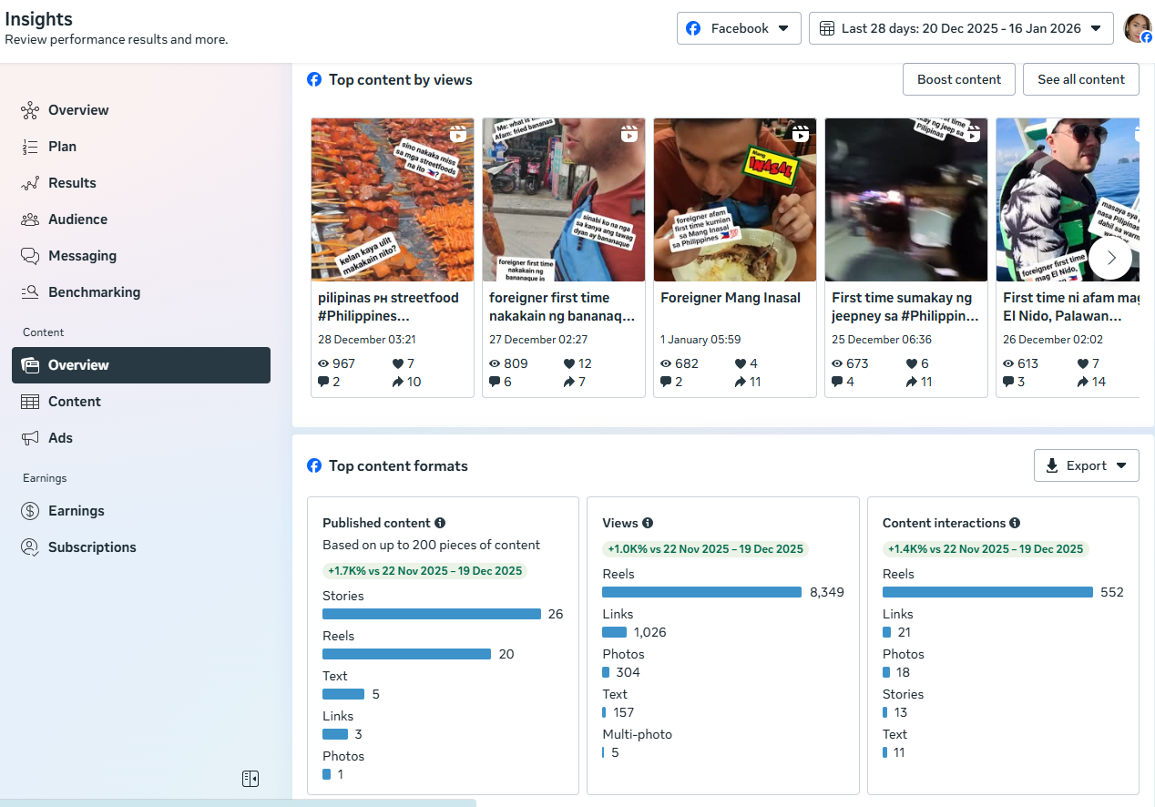Click the Results line-chart icon

[30, 183]
